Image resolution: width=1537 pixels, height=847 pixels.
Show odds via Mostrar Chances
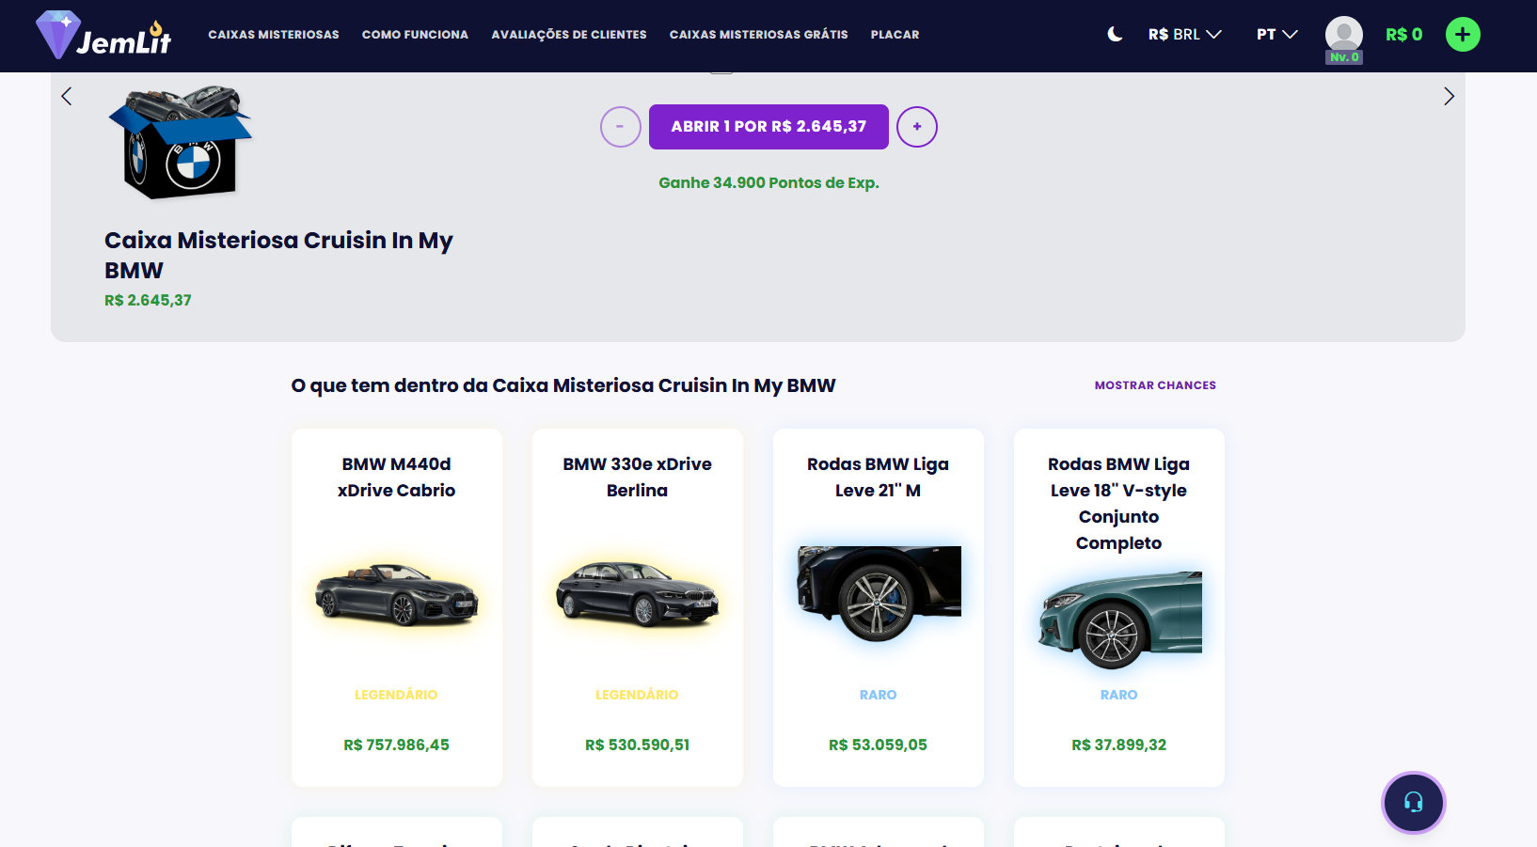click(1155, 385)
